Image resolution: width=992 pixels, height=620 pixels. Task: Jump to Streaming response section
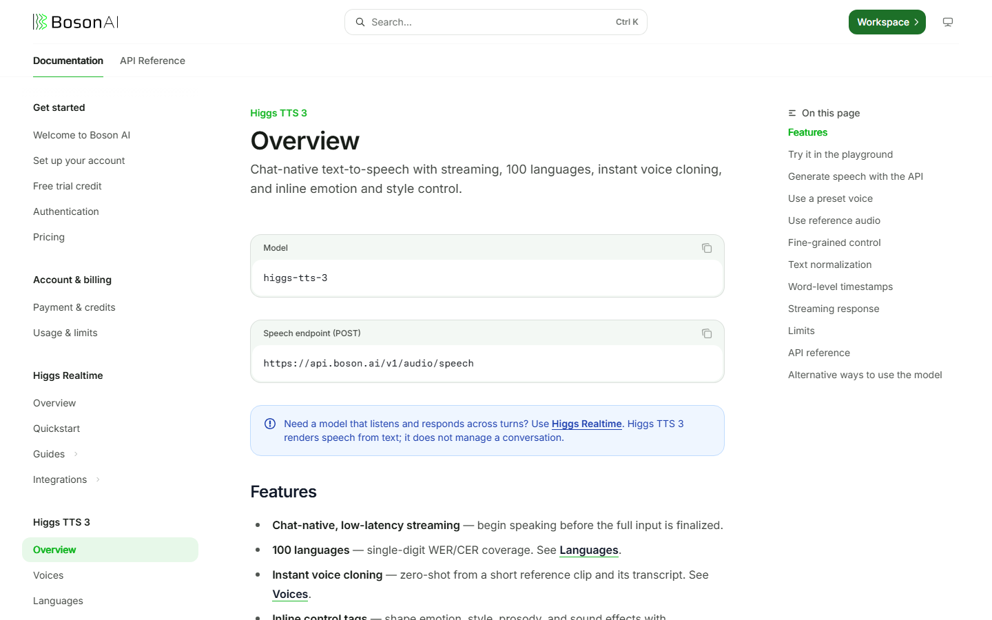coord(834,309)
